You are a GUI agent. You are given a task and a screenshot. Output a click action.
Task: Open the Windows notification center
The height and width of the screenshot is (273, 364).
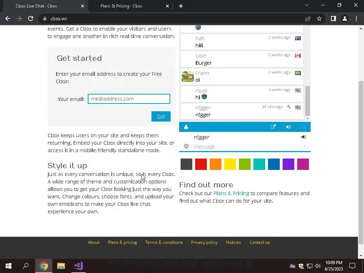pyautogui.click(x=352, y=266)
